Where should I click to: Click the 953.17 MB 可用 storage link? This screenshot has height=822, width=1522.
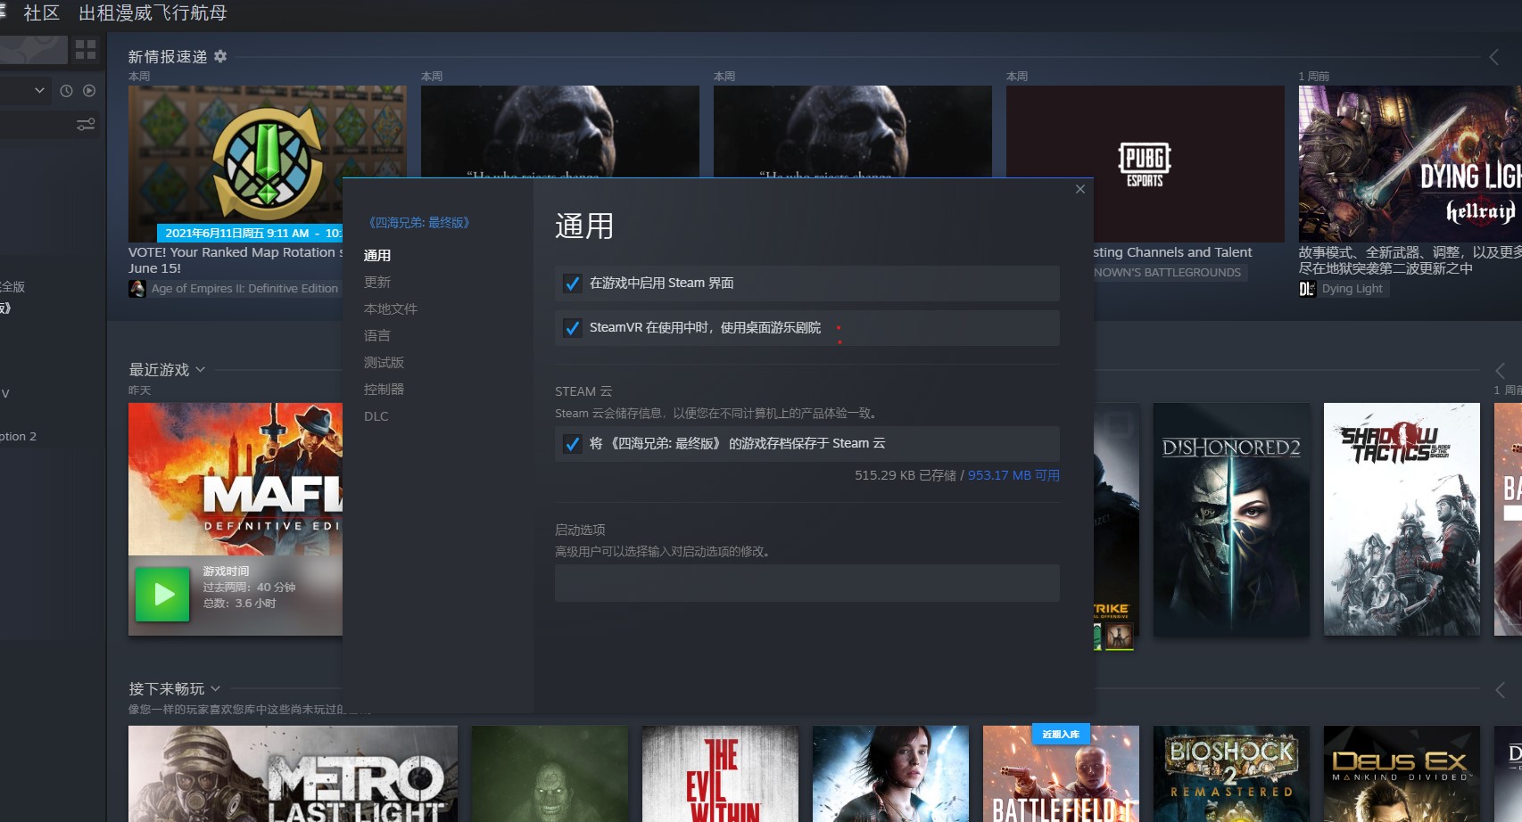1013,475
